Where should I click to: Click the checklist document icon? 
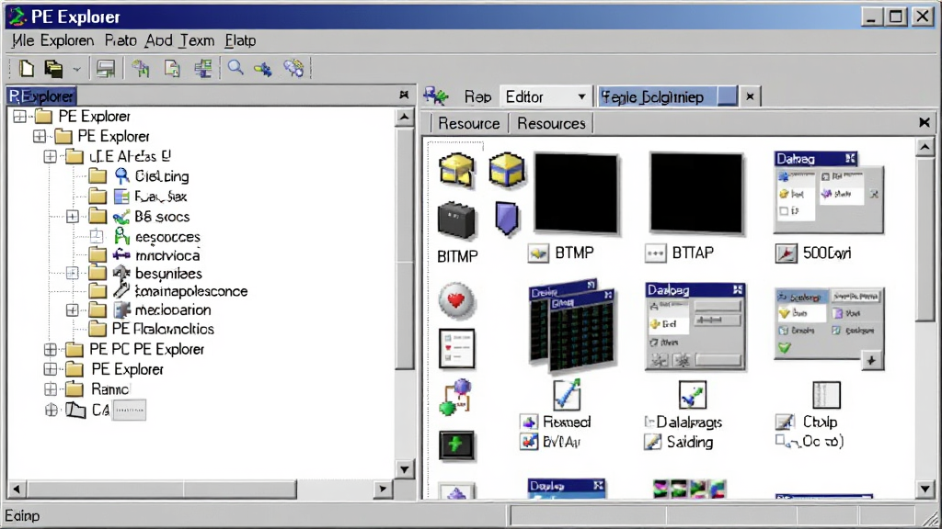tap(456, 348)
